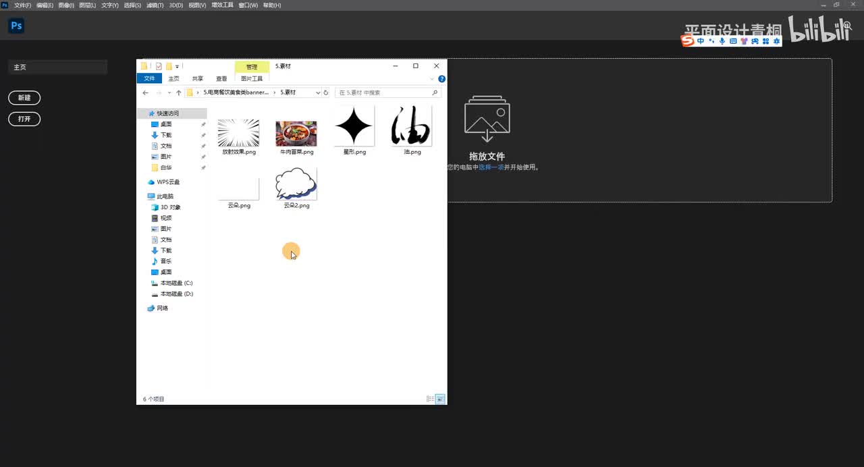Viewport: 864px width, 467px height.
Task: Open the Customize Quick Access Toolbar dropdown
Action: click(178, 67)
